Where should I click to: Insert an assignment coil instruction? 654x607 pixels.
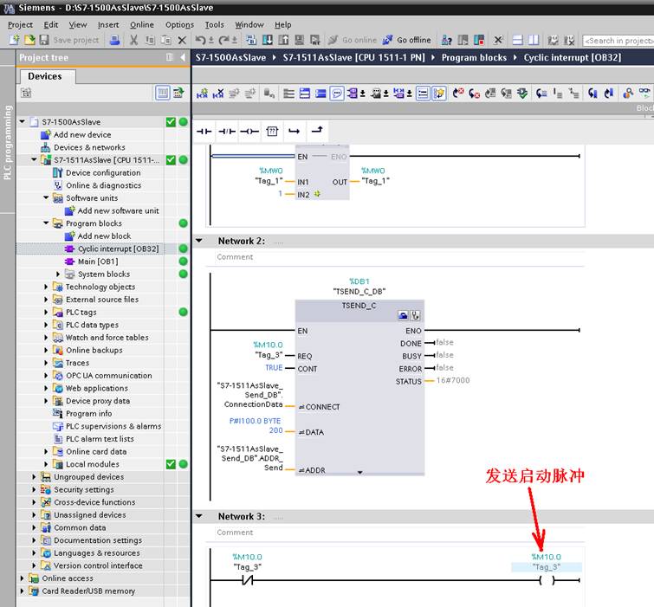tap(249, 132)
